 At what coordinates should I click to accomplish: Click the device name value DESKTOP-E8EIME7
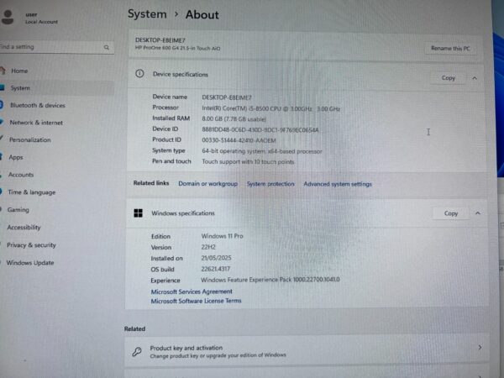(x=227, y=97)
